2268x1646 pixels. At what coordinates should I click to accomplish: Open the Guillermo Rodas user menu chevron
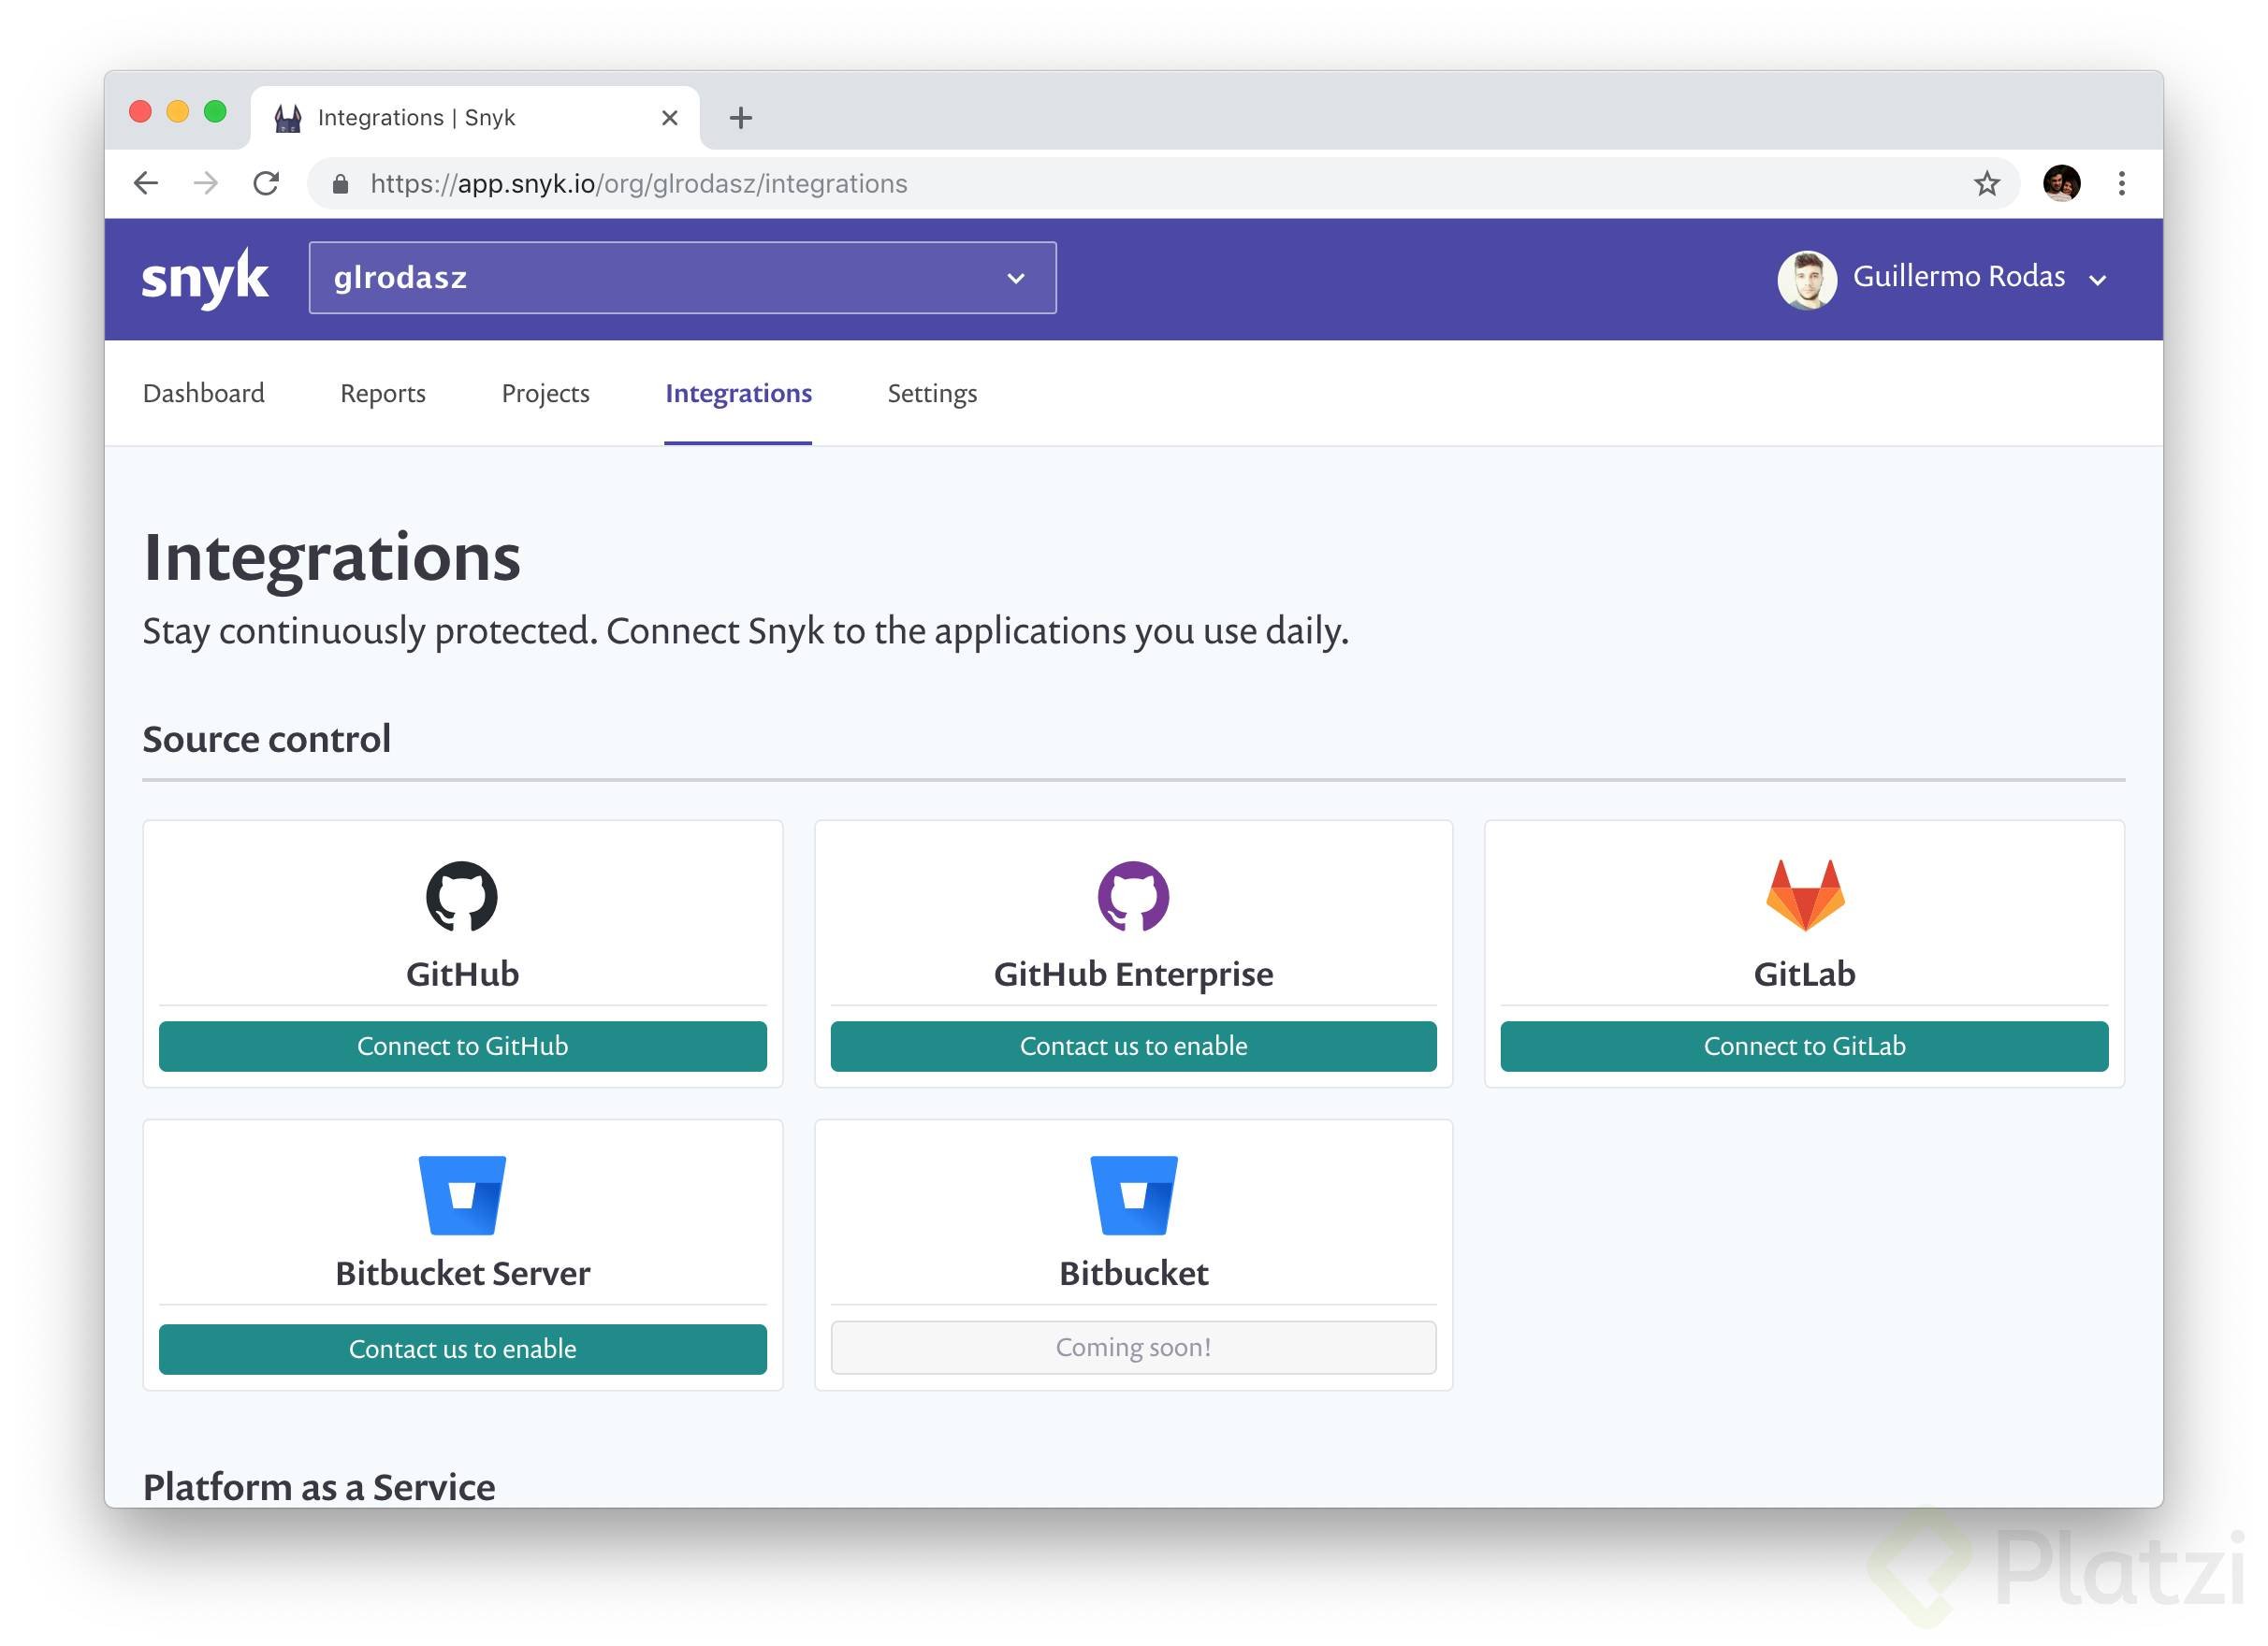tap(2097, 281)
